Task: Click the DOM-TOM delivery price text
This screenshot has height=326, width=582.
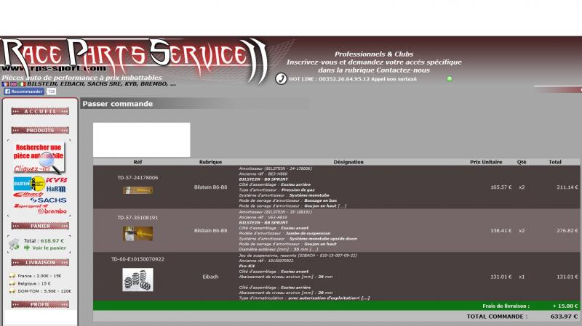Action: tap(44, 291)
